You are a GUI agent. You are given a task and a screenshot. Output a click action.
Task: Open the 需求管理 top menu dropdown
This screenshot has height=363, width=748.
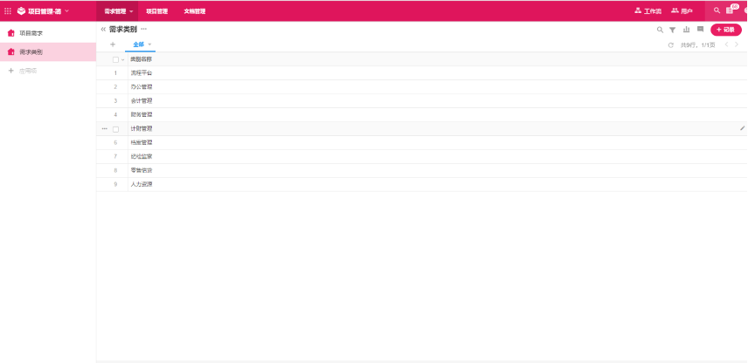[x=118, y=11]
